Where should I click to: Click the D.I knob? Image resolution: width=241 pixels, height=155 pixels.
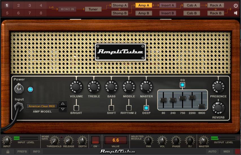point(190,140)
